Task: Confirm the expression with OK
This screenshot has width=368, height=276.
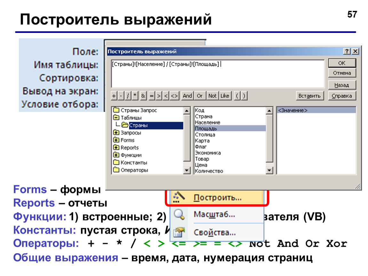Action: click(x=342, y=63)
